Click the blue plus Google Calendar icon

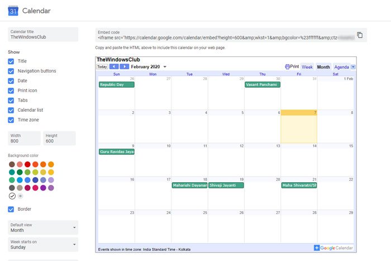pos(317,248)
